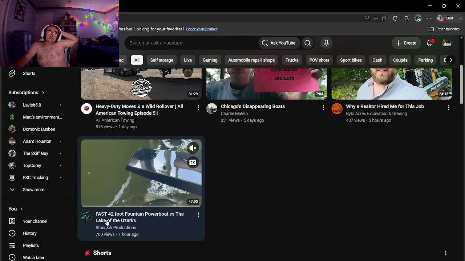Expand the Subscriptions section header
This screenshot has width=465, height=261.
pos(27,93)
